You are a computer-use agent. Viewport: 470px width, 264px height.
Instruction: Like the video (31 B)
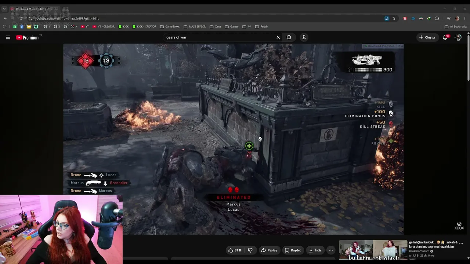[234, 250]
